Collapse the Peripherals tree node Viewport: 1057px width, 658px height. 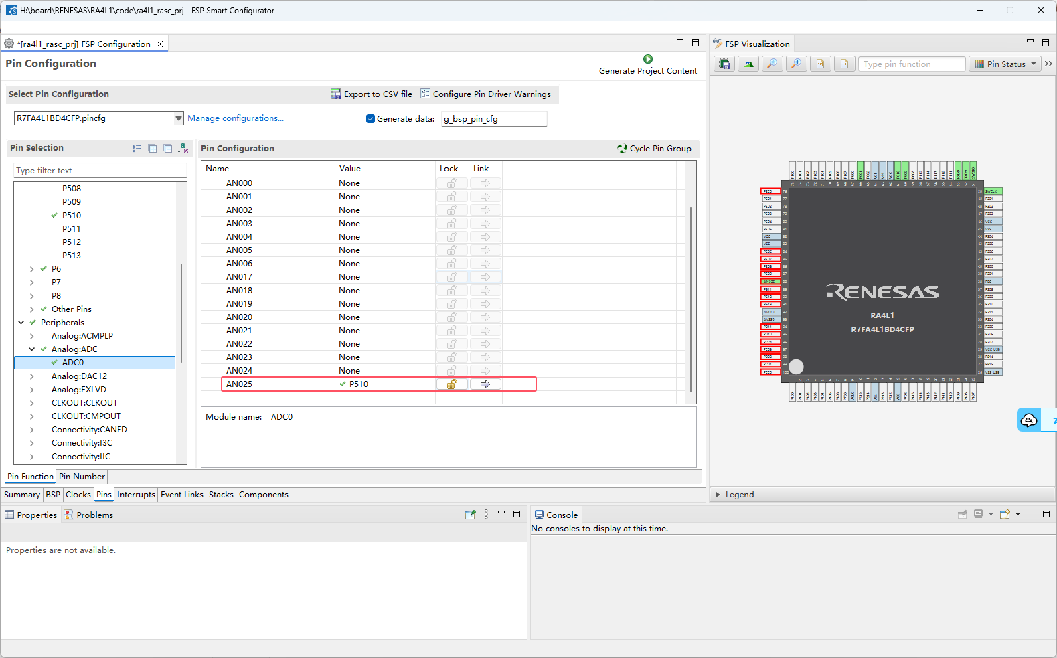pyautogui.click(x=21, y=323)
